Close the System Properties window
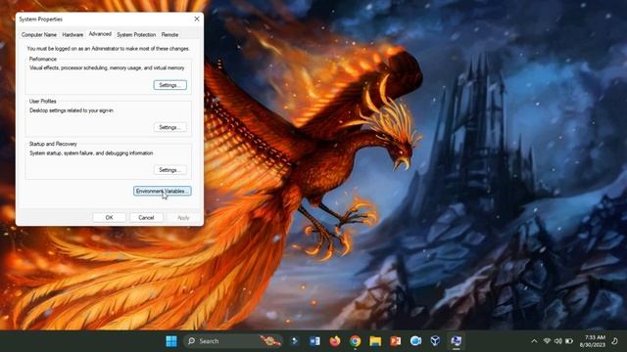 197,19
